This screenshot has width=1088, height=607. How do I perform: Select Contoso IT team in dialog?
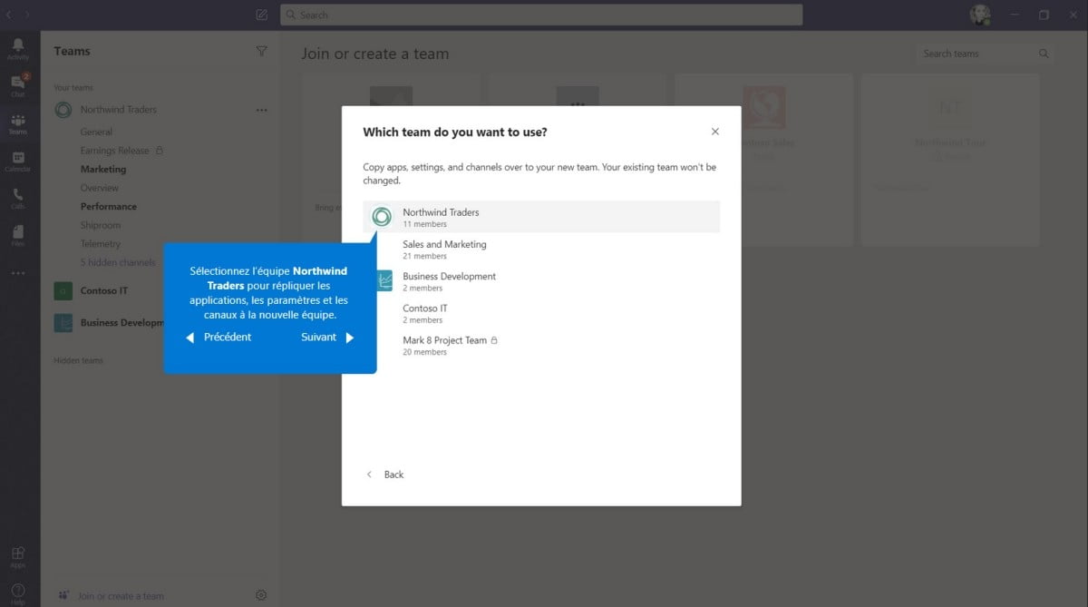[x=541, y=313]
